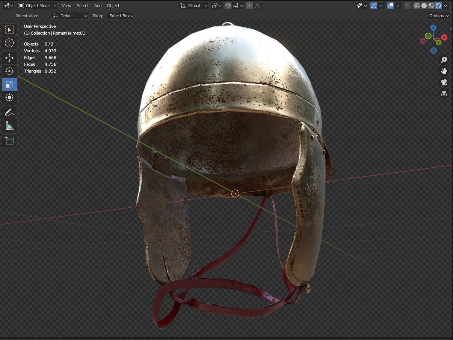Open the View menu
This screenshot has height=340, width=453.
coord(66,6)
